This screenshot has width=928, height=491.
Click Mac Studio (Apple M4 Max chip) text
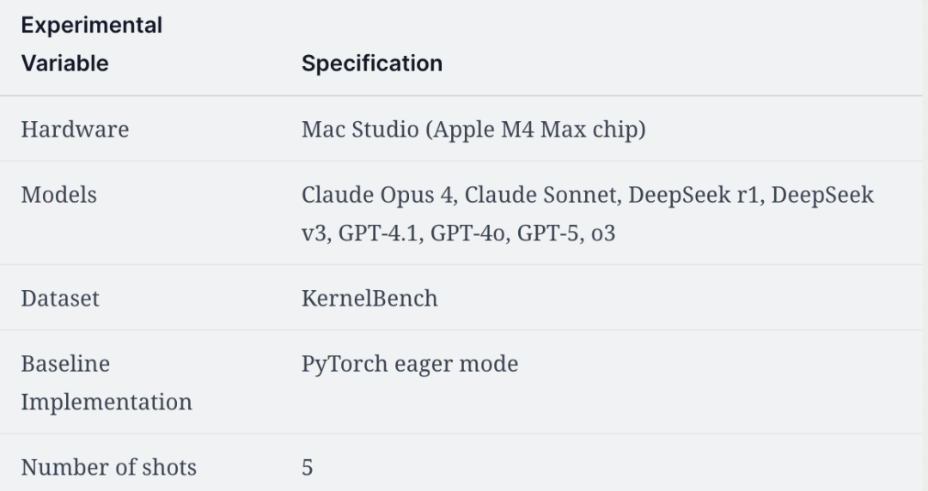(473, 130)
